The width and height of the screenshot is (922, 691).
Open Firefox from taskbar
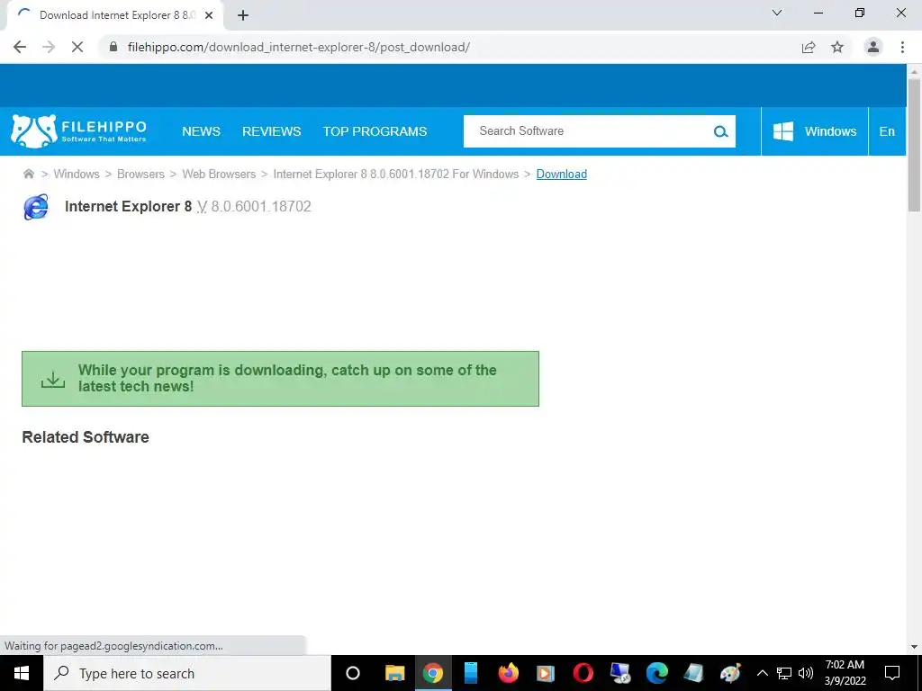pos(508,673)
